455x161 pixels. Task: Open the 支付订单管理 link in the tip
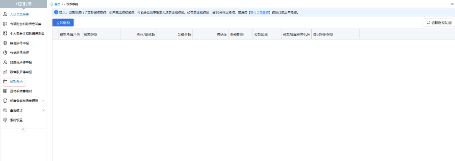pyautogui.click(x=259, y=13)
